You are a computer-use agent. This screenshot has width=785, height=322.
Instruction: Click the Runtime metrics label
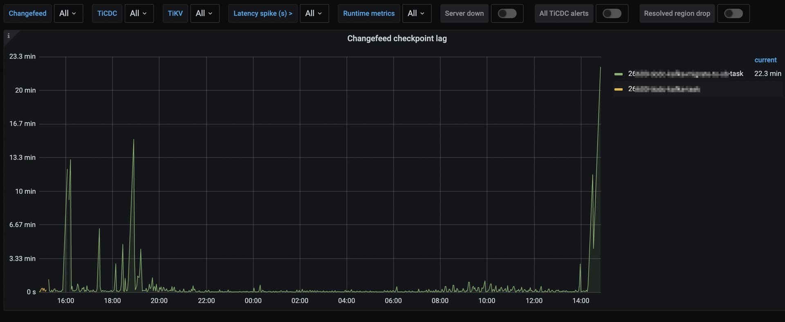[369, 14]
